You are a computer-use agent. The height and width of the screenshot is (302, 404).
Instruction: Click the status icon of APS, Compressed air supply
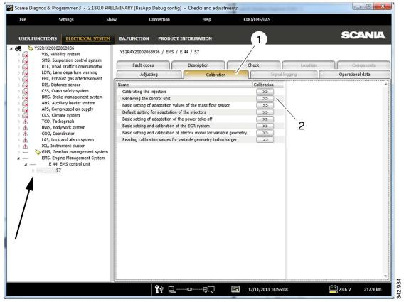[x=26, y=109]
